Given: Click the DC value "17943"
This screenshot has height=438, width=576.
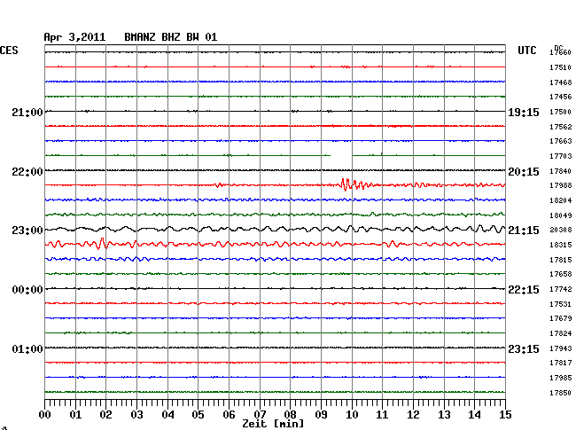Looking at the screenshot, I should [x=561, y=348].
